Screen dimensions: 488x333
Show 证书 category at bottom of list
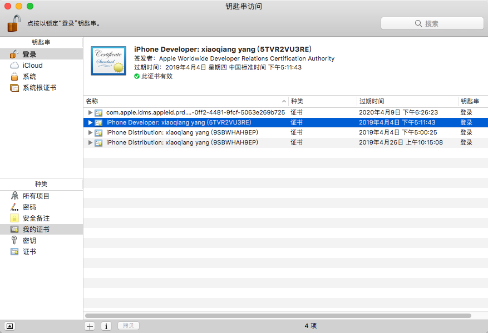tap(41, 251)
